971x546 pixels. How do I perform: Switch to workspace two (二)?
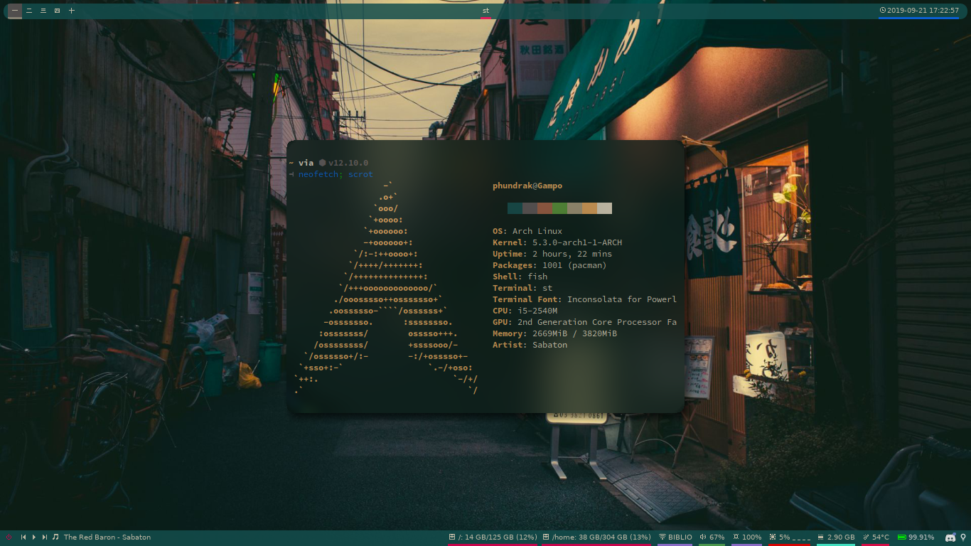[29, 11]
